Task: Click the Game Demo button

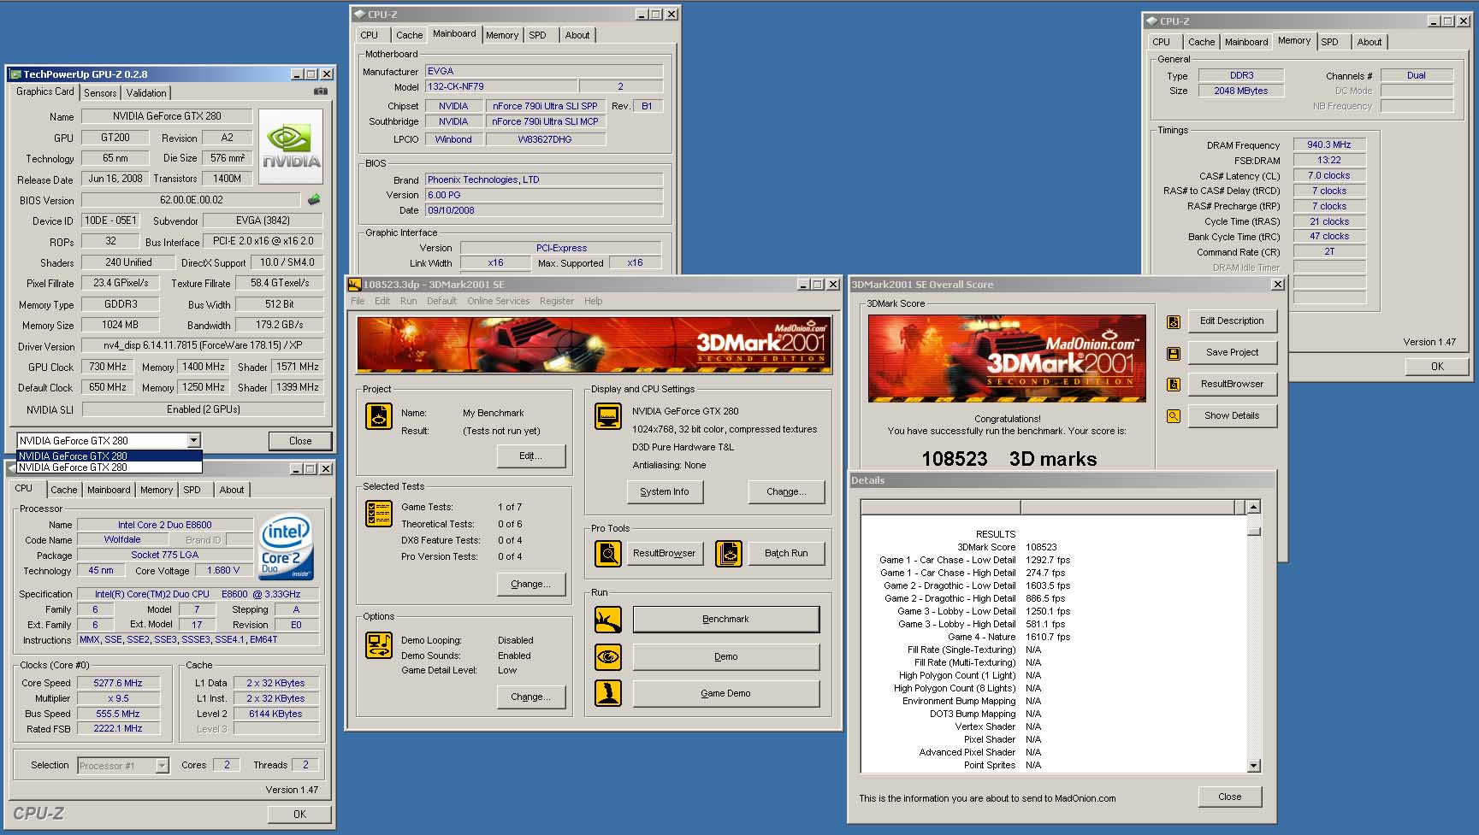Action: 725,693
